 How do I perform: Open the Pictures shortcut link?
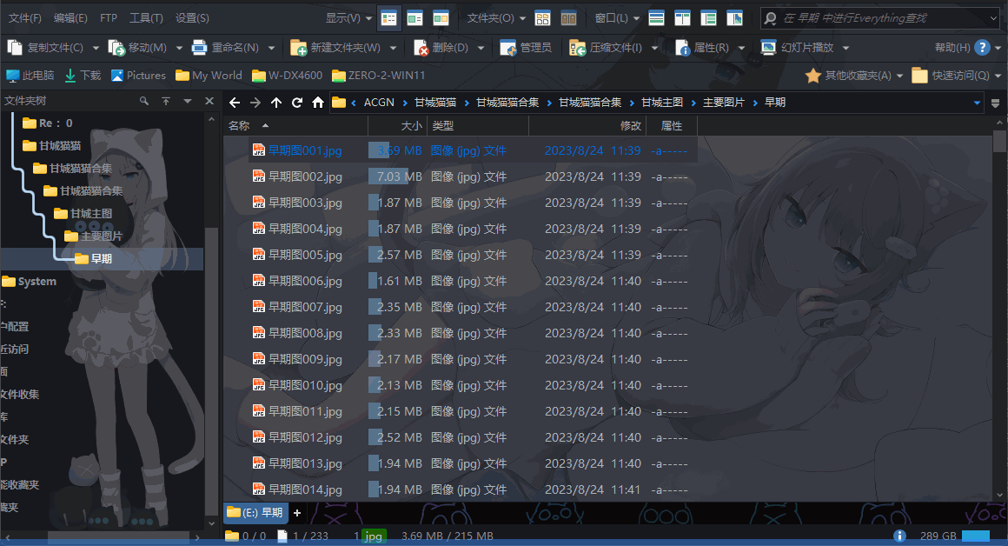pyautogui.click(x=137, y=76)
